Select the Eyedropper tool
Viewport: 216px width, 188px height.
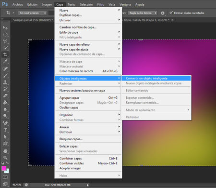tap(5, 62)
